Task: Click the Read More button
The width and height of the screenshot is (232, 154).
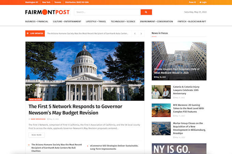Action: pos(37,135)
